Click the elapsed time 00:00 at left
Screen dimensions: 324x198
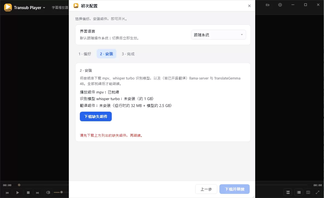click(7, 185)
